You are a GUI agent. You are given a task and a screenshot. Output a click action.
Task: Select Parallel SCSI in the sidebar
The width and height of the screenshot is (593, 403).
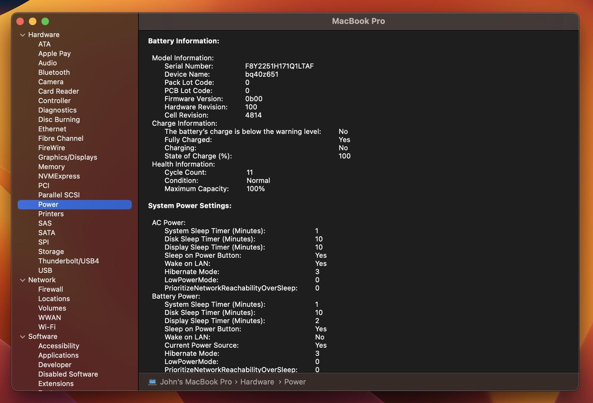coord(59,195)
